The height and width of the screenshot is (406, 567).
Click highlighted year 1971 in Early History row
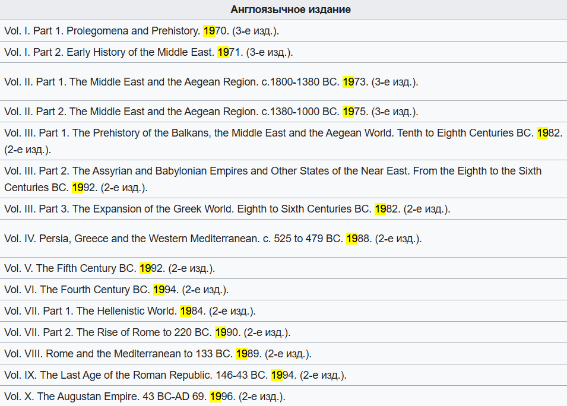(229, 52)
